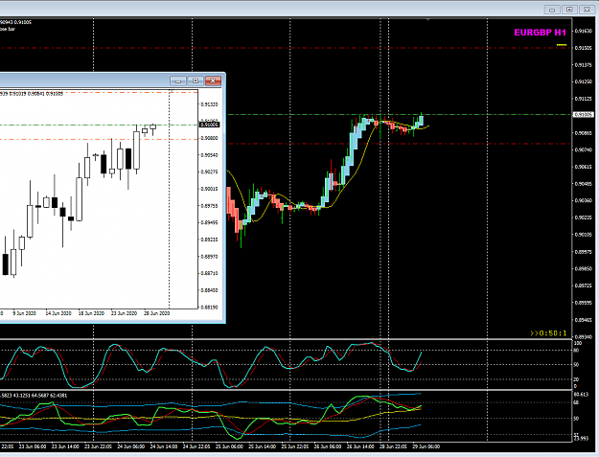
Task: Minimize the white daily chart window
Action: tap(178, 80)
